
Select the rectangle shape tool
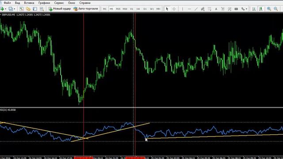pos(236,9)
